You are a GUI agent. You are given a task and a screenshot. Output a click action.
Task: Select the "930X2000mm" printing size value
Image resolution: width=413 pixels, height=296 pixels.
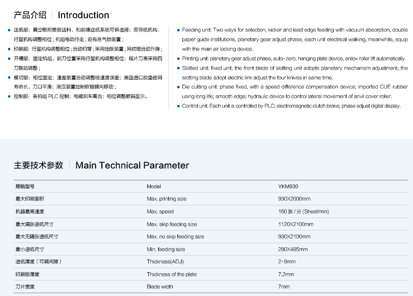pyautogui.click(x=294, y=199)
